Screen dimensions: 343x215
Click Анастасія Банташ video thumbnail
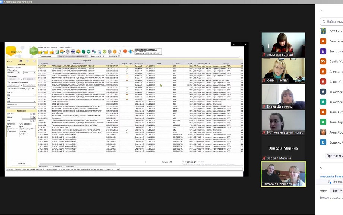click(283, 45)
